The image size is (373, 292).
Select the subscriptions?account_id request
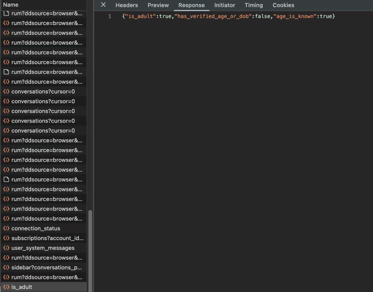click(44, 238)
